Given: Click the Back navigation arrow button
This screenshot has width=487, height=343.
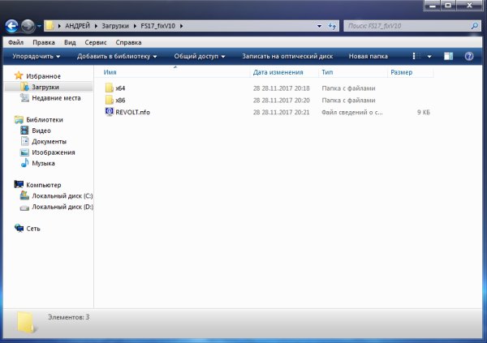Looking at the screenshot, I should (13, 26).
